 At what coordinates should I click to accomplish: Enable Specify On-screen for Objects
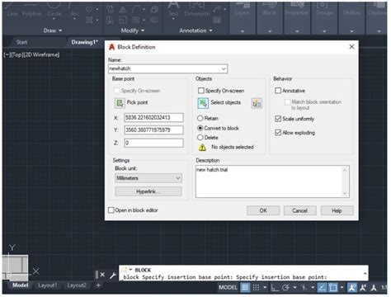201,91
